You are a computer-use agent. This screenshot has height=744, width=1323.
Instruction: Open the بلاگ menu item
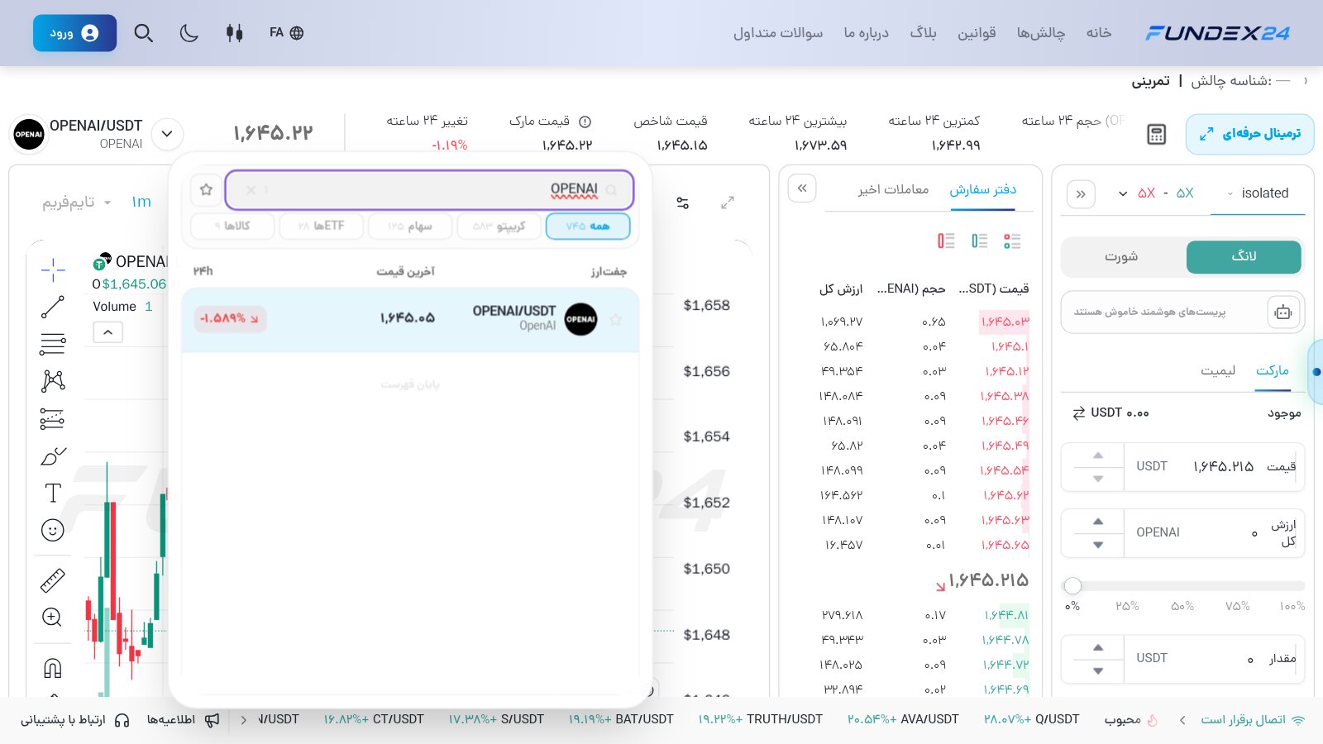pos(923,33)
